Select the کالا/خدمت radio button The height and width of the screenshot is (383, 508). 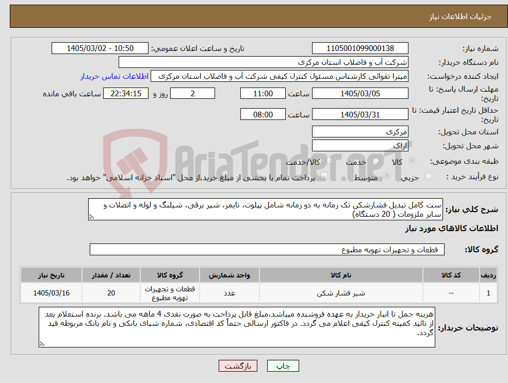pyautogui.click(x=330, y=160)
